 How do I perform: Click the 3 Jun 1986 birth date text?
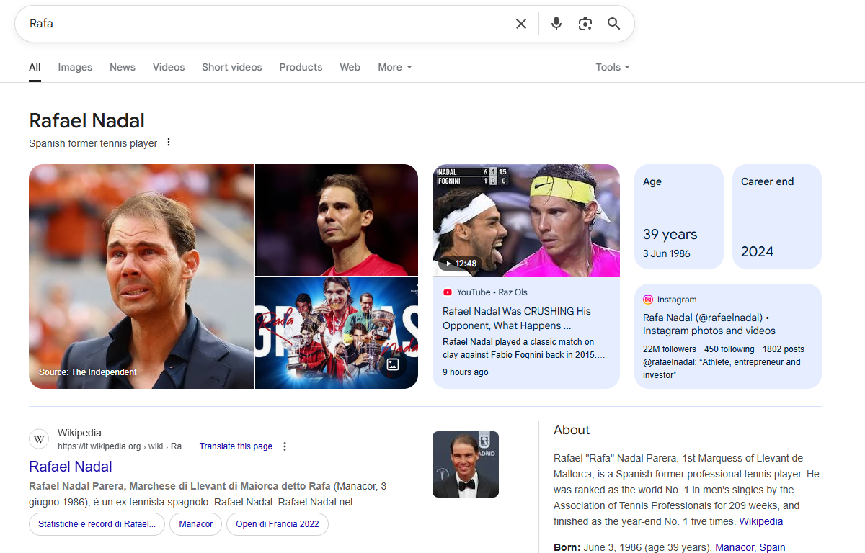coord(667,253)
